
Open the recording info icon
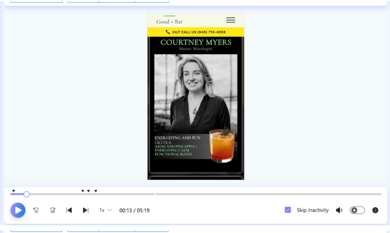tap(375, 210)
